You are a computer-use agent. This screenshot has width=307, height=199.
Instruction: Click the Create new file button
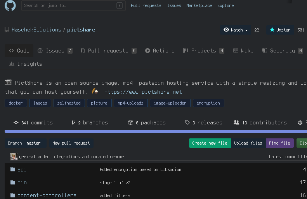(x=210, y=143)
